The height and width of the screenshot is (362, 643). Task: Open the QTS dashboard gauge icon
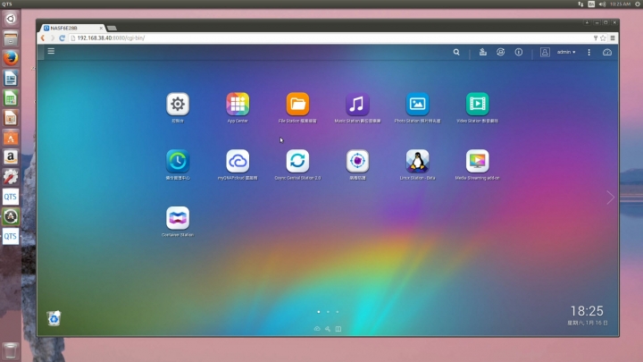point(607,52)
